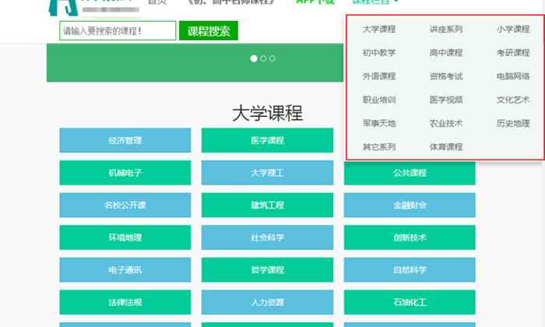Open 讲座系列 in the dropdown menu
Image resolution: width=545 pixels, height=327 pixels.
pos(446,29)
